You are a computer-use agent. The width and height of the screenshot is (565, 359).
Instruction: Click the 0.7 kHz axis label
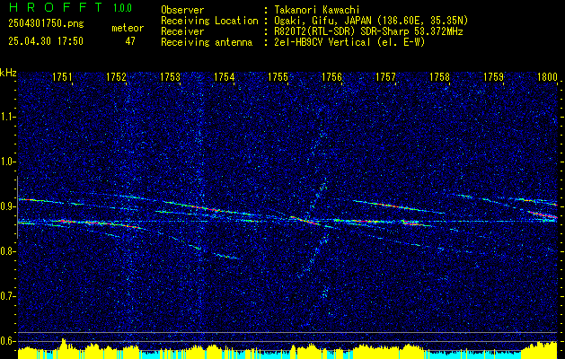pyautogui.click(x=7, y=296)
